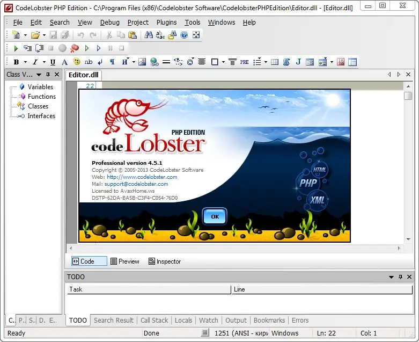Click the Paste clipboard icon
Viewport: 419px width, 342px height.
tap(133, 35)
